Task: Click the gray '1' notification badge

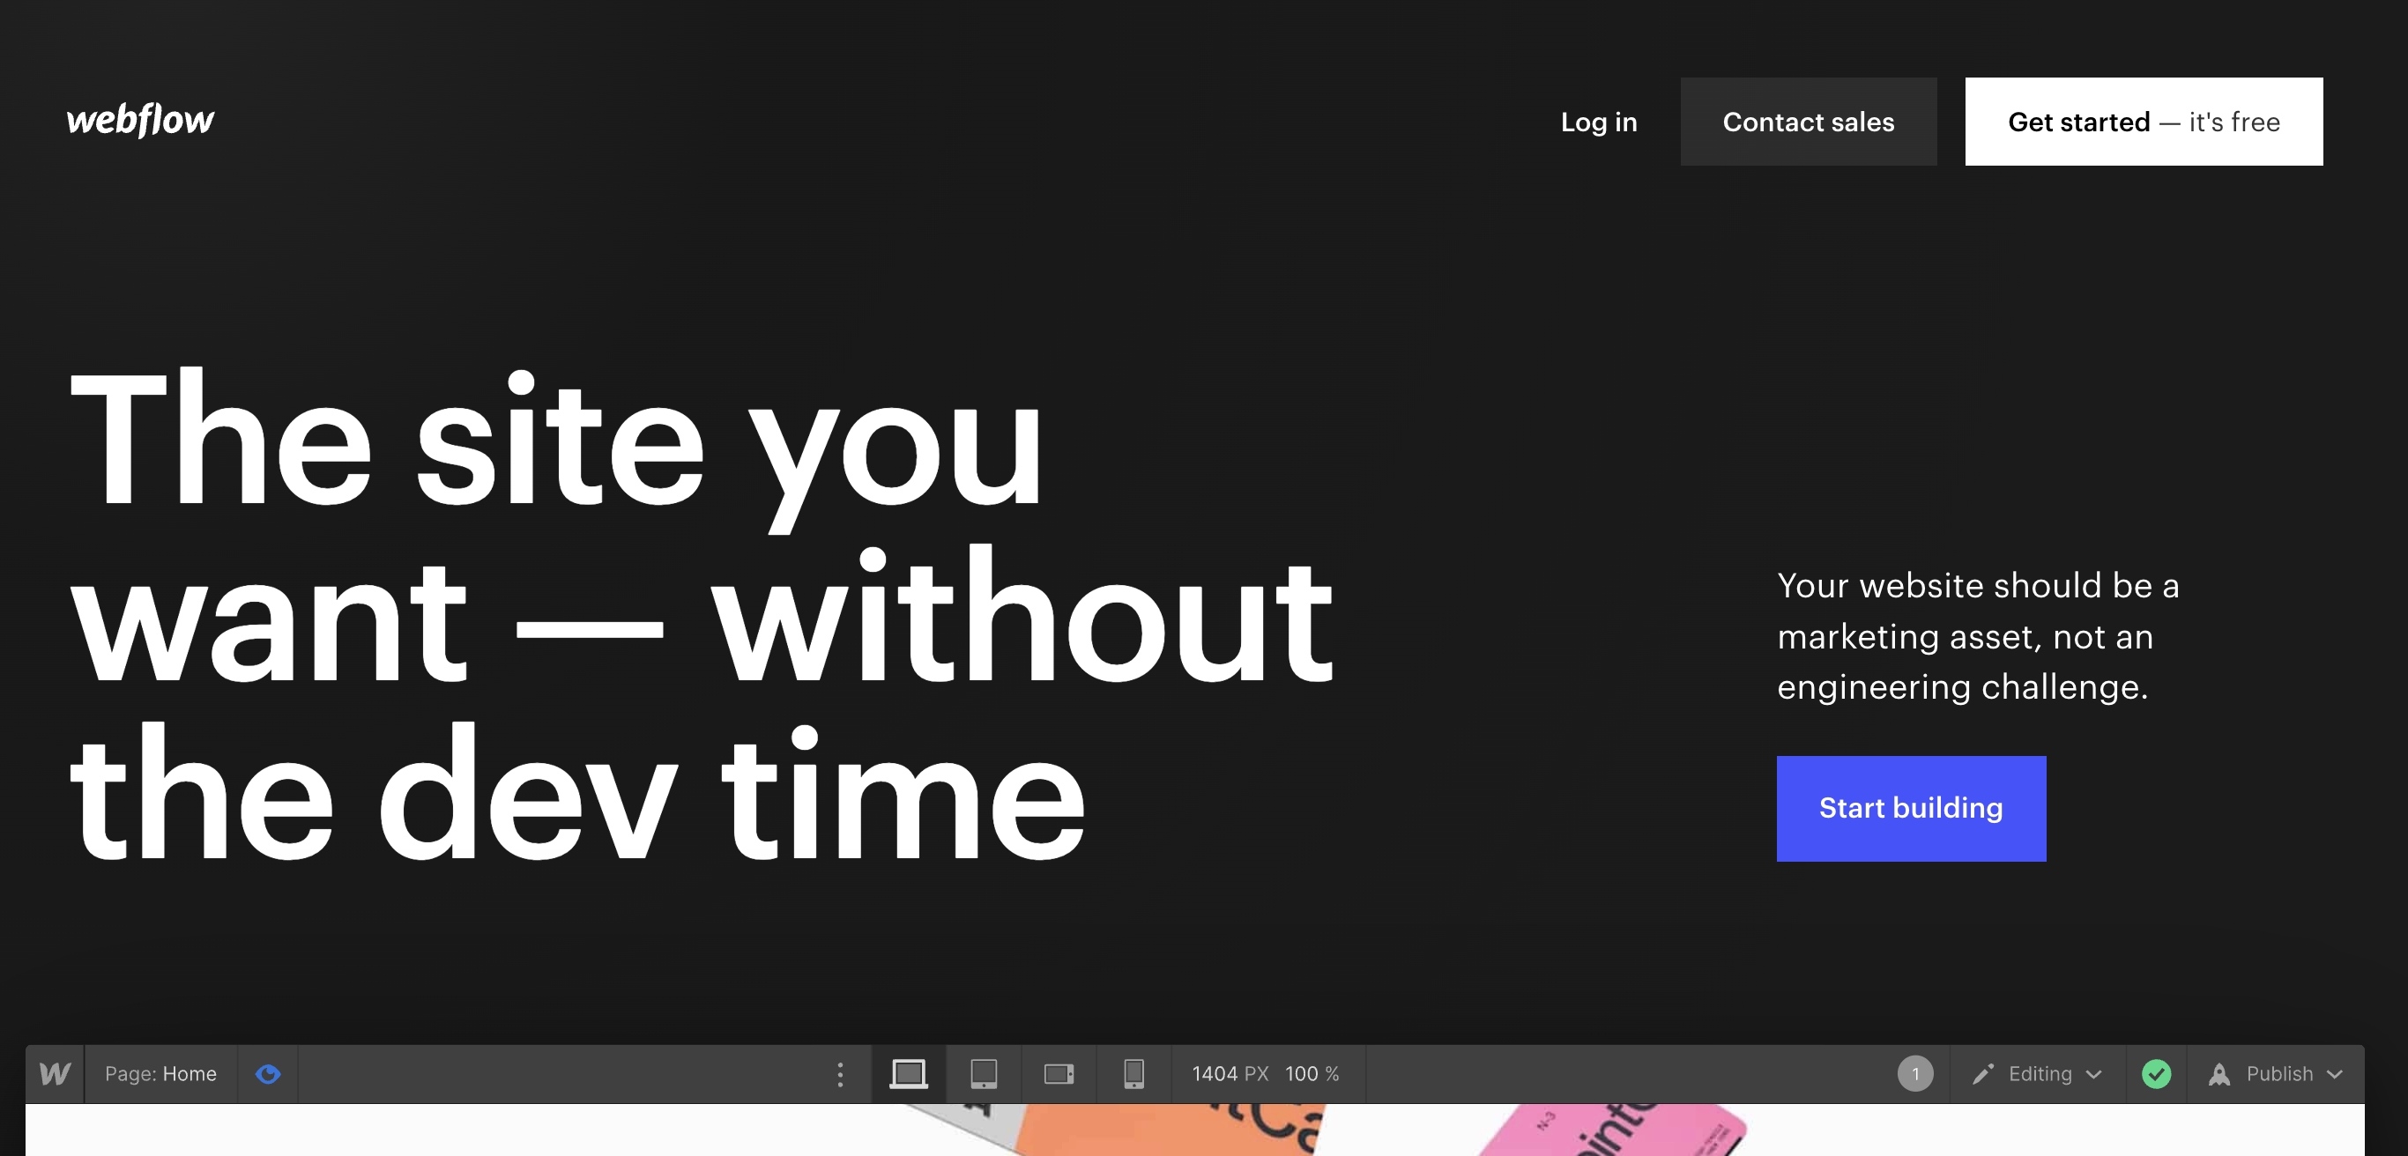Action: (1914, 1074)
